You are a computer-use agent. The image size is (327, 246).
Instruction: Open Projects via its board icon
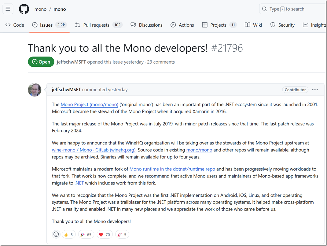(x=205, y=25)
